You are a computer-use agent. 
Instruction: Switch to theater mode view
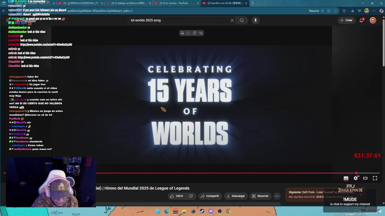pyautogui.click(x=365, y=178)
